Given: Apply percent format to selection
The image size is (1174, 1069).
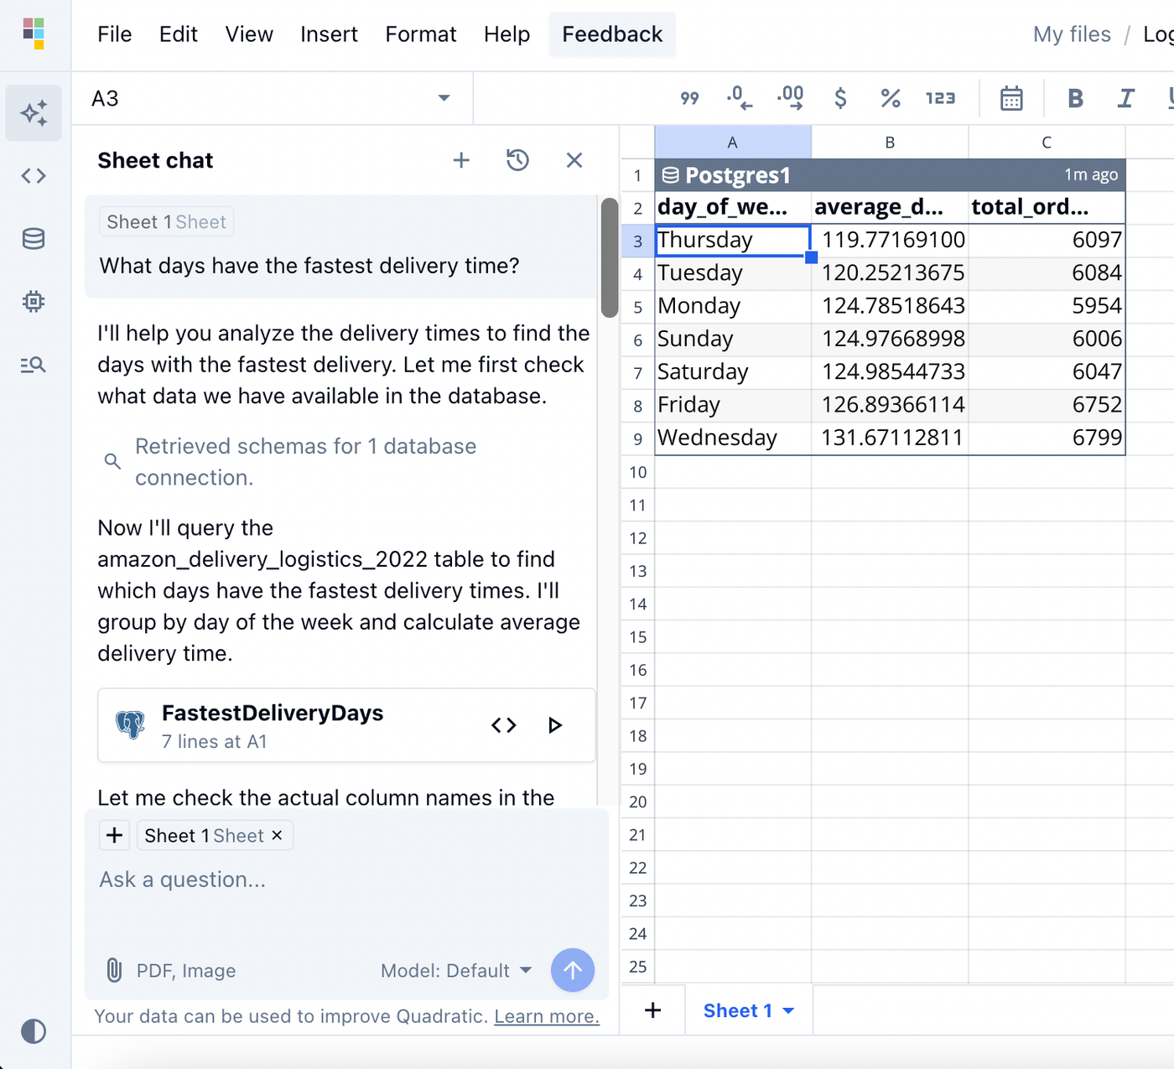Looking at the screenshot, I should 890,98.
